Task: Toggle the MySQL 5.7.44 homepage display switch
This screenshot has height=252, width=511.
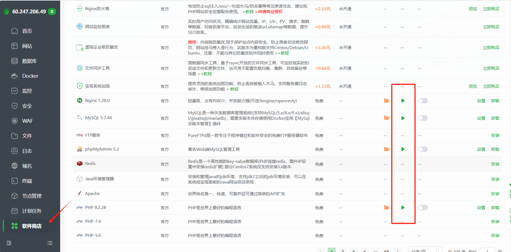Action: point(422,118)
